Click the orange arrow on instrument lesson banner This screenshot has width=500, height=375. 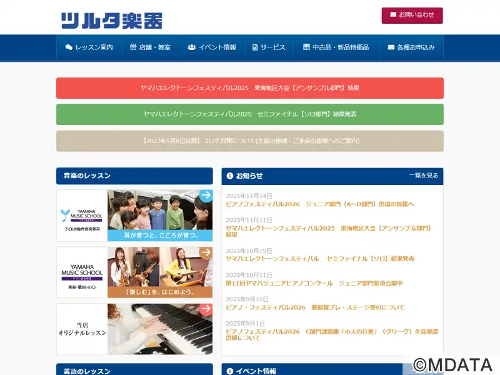[x=206, y=252]
